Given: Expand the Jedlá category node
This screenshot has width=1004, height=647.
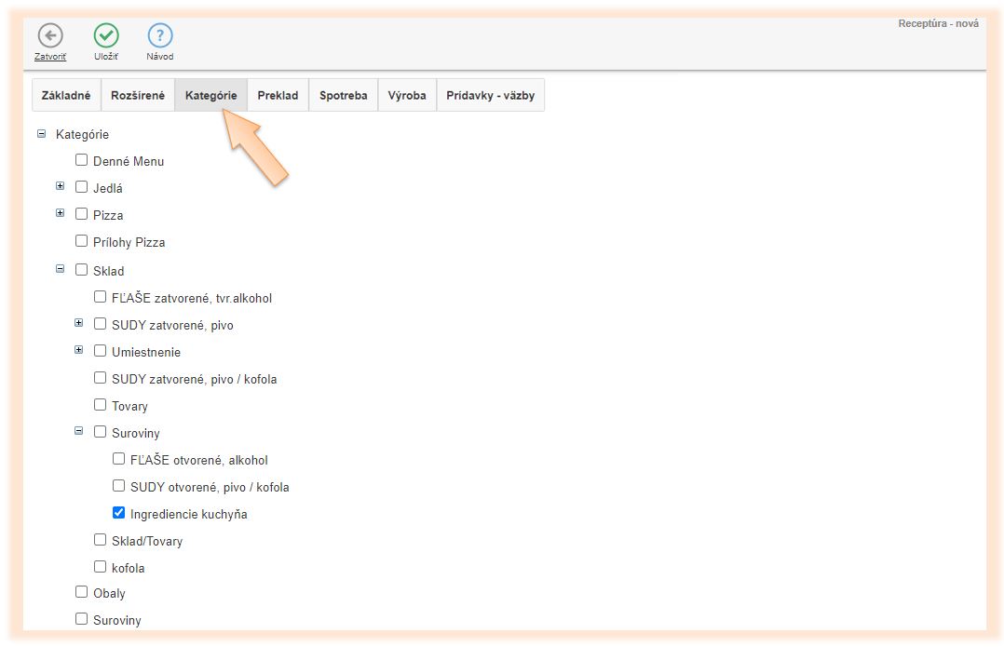Looking at the screenshot, I should click(61, 186).
